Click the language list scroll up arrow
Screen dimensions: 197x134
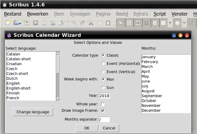click(x=58, y=53)
